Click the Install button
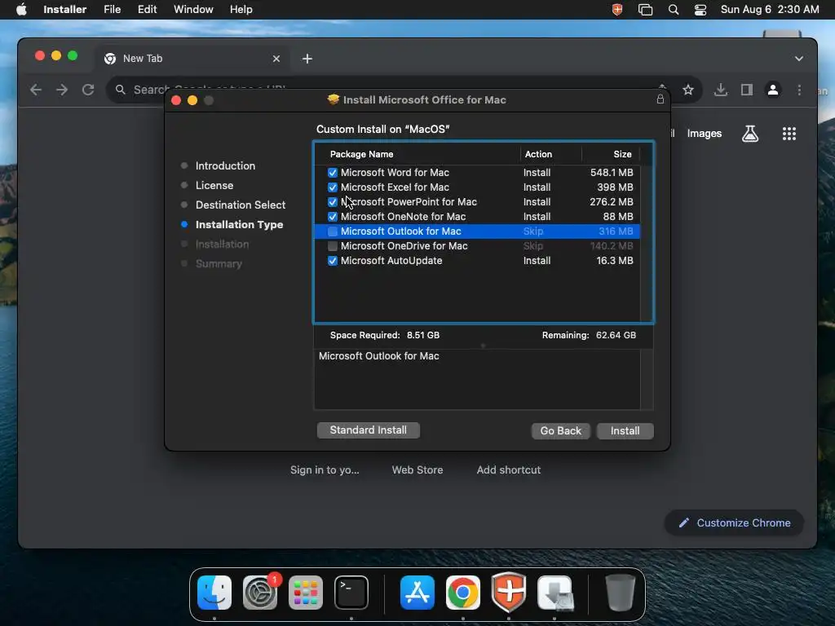 pos(625,430)
